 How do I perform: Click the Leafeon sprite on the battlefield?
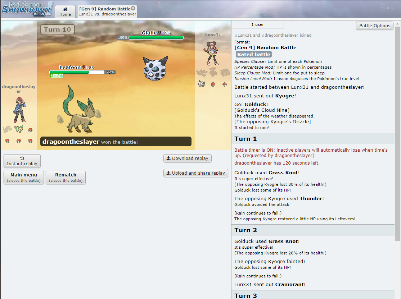point(78,110)
